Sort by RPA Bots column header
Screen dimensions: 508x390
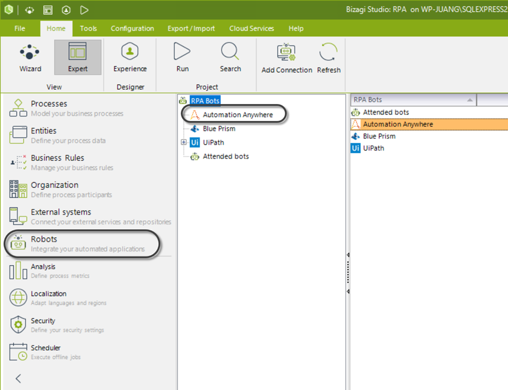[413, 100]
